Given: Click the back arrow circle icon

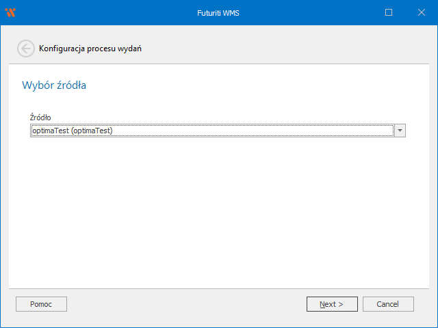Looking at the screenshot, I should (25, 49).
